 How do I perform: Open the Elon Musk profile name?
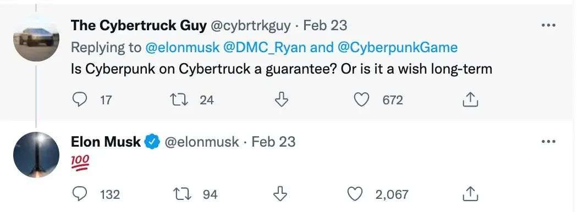pos(106,142)
